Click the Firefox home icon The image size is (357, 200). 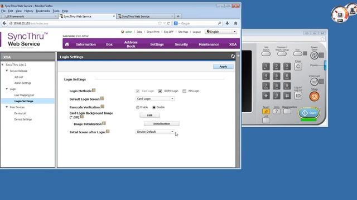235,23
